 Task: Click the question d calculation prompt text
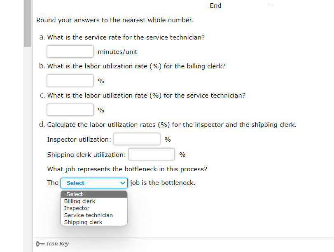[x=172, y=124]
